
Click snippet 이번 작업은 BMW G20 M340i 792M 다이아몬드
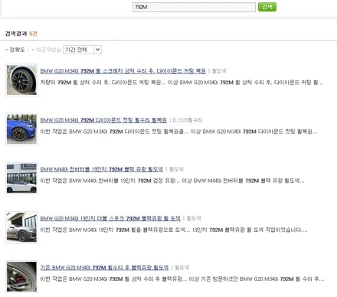click(178, 132)
